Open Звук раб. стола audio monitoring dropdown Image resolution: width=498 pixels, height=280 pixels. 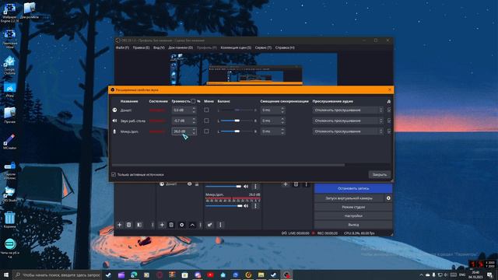click(348, 121)
